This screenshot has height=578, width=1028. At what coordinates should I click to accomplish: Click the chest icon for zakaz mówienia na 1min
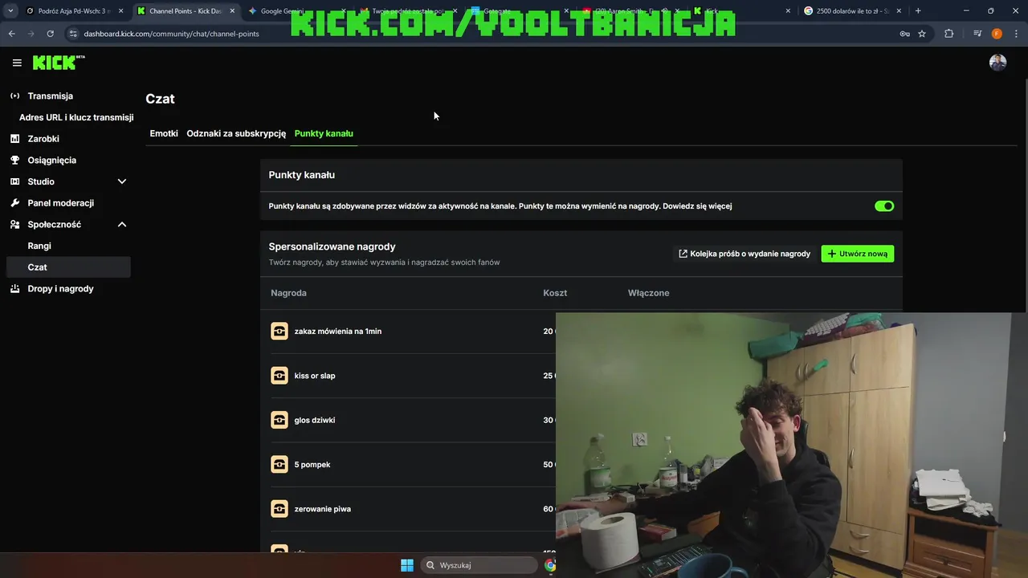coord(279,331)
